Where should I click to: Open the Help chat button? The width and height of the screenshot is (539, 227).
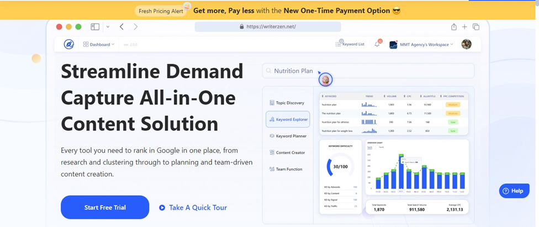coord(514,191)
